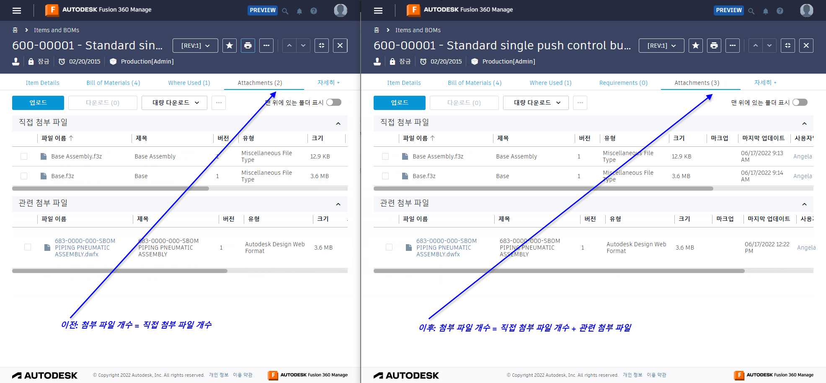Click the search icon in the left pane
This screenshot has width=826, height=383.
[x=285, y=11]
